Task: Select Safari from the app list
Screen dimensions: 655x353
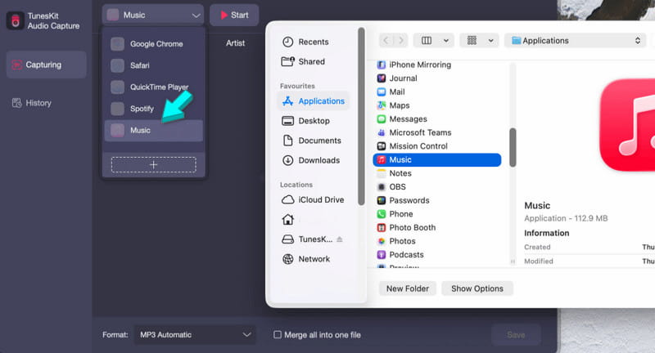Action: 153,65
